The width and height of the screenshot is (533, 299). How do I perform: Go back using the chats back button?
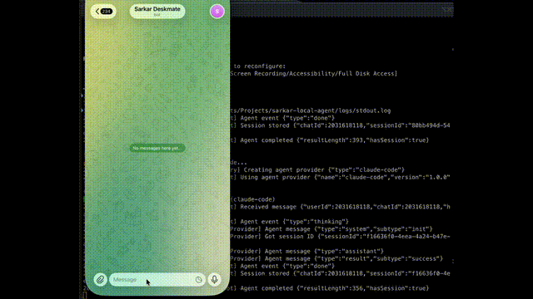103,12
